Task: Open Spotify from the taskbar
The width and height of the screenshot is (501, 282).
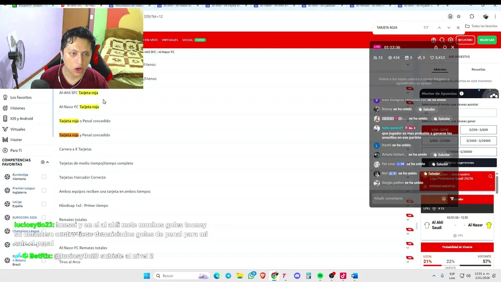Action: click(x=320, y=276)
